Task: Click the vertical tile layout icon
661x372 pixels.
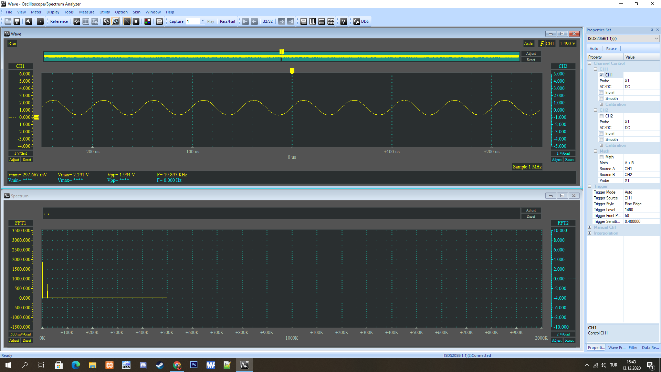Action: point(313,21)
